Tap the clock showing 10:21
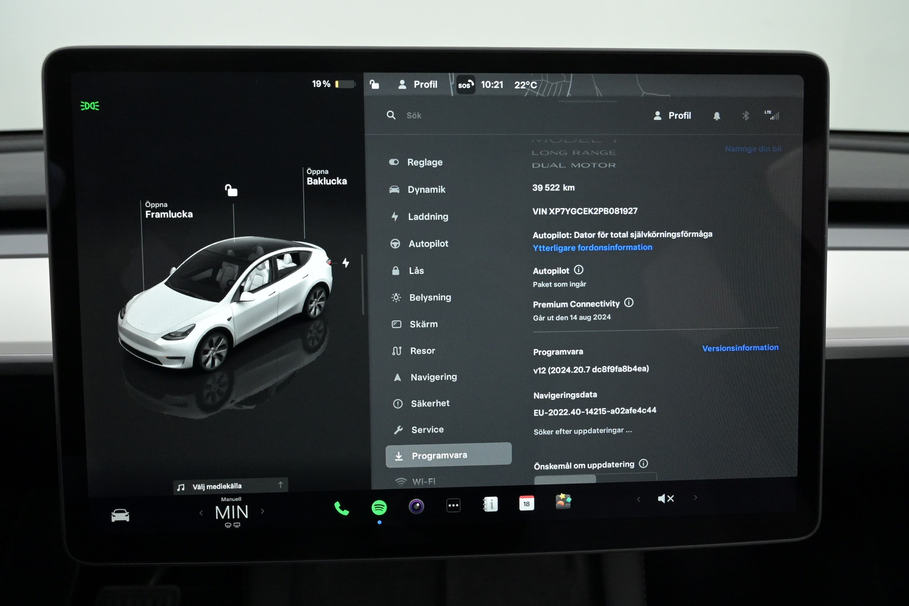The height and width of the screenshot is (606, 909). pos(492,85)
